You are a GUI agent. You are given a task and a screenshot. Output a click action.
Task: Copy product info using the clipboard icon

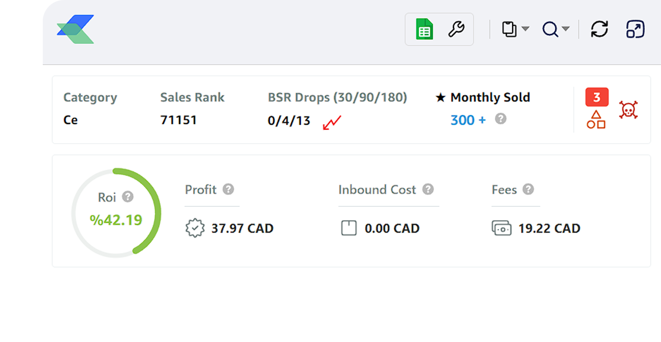(510, 28)
